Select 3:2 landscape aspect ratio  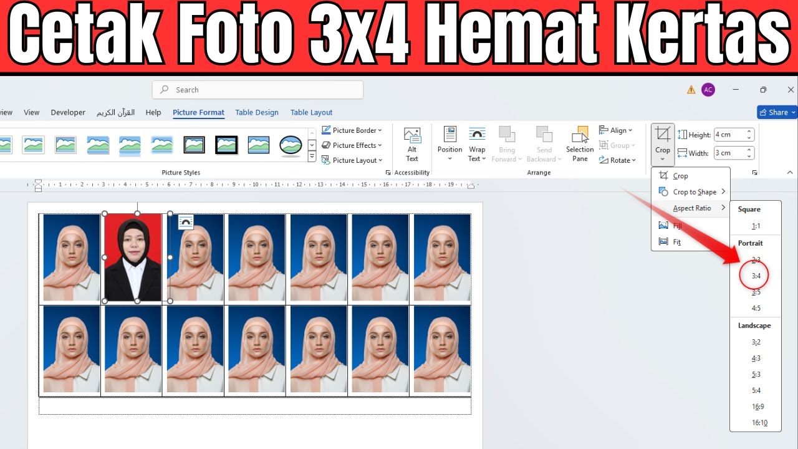(x=756, y=342)
